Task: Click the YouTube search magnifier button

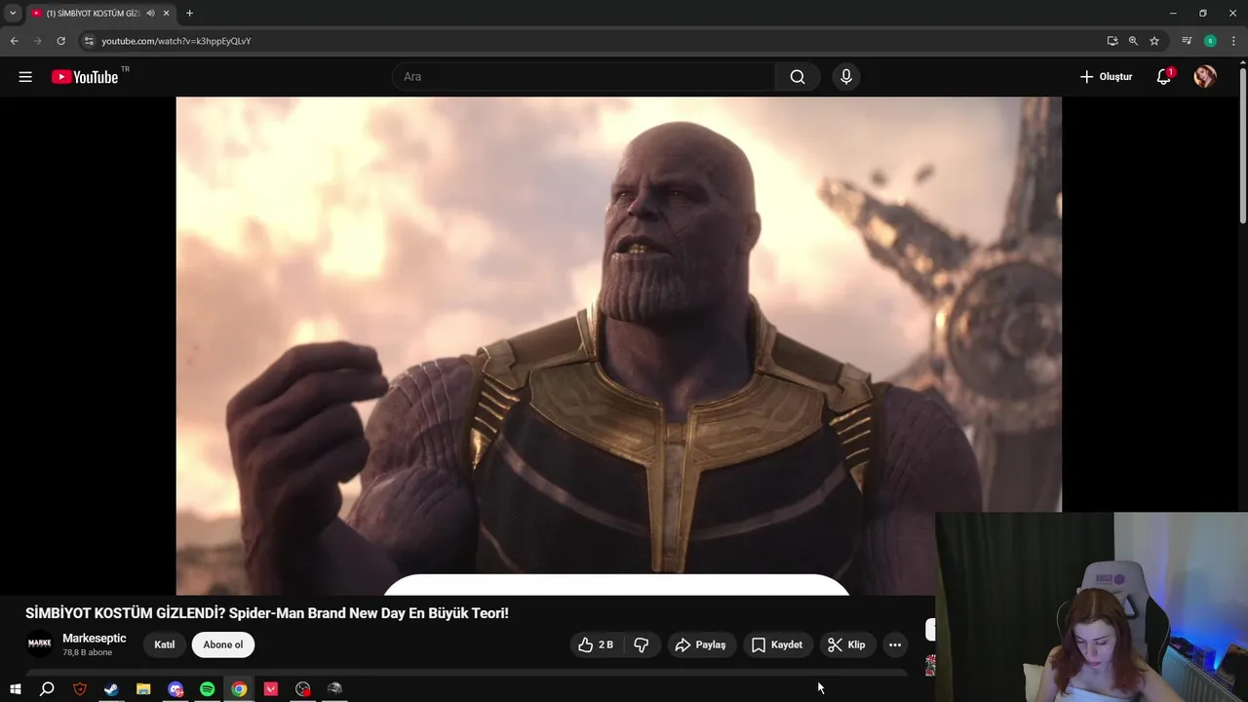Action: click(x=798, y=77)
